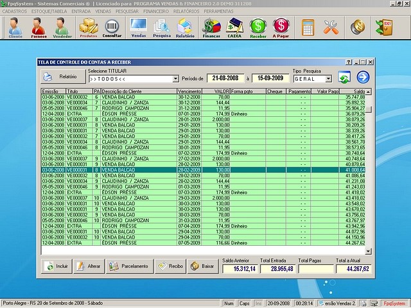Click the Incluir button
Viewport: 411px width, 308px height.
pos(56,266)
